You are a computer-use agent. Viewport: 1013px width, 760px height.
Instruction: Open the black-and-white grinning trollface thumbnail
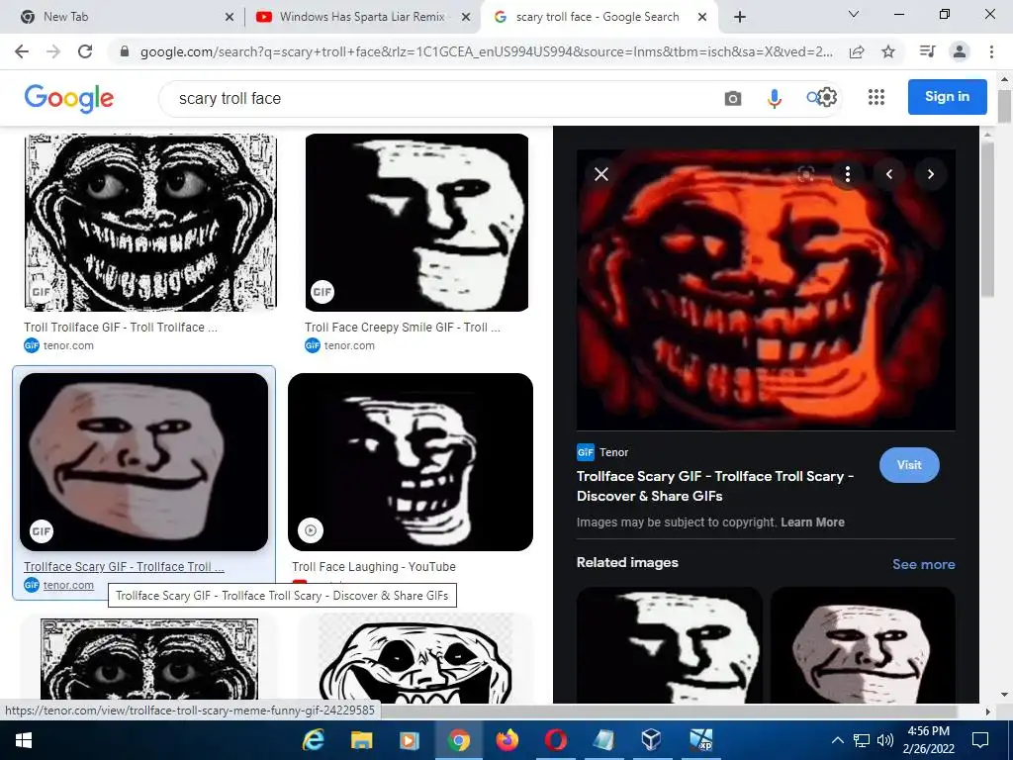pyautogui.click(x=150, y=223)
